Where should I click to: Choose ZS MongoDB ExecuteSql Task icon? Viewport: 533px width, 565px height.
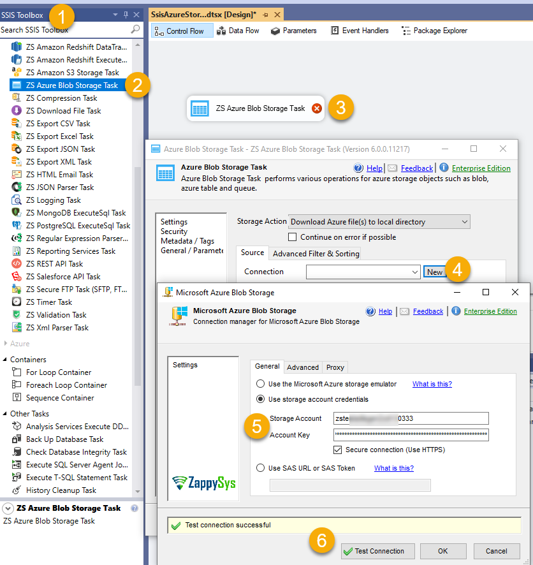(17, 213)
